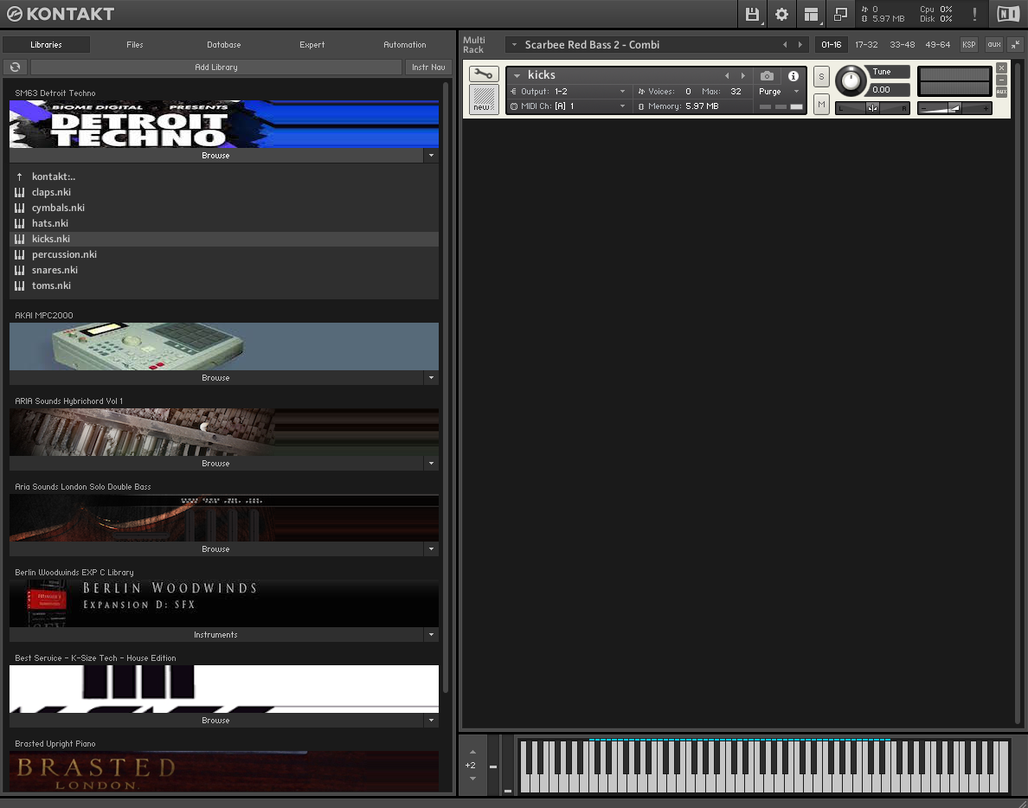1028x808 pixels.
Task: Go up to the kontakt:.. parent folder
Action: (x=224, y=176)
